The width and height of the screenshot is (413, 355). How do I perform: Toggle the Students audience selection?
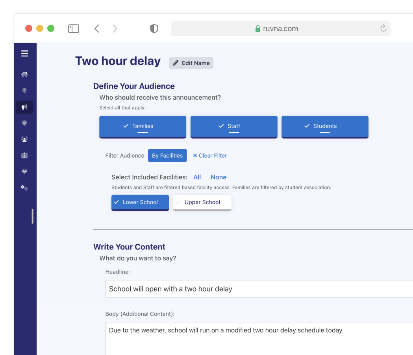(325, 126)
